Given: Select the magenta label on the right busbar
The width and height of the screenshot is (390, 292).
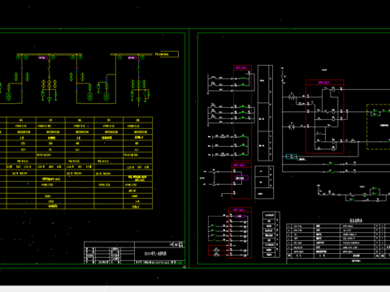Looking at the screenshot, I should coord(132,58).
